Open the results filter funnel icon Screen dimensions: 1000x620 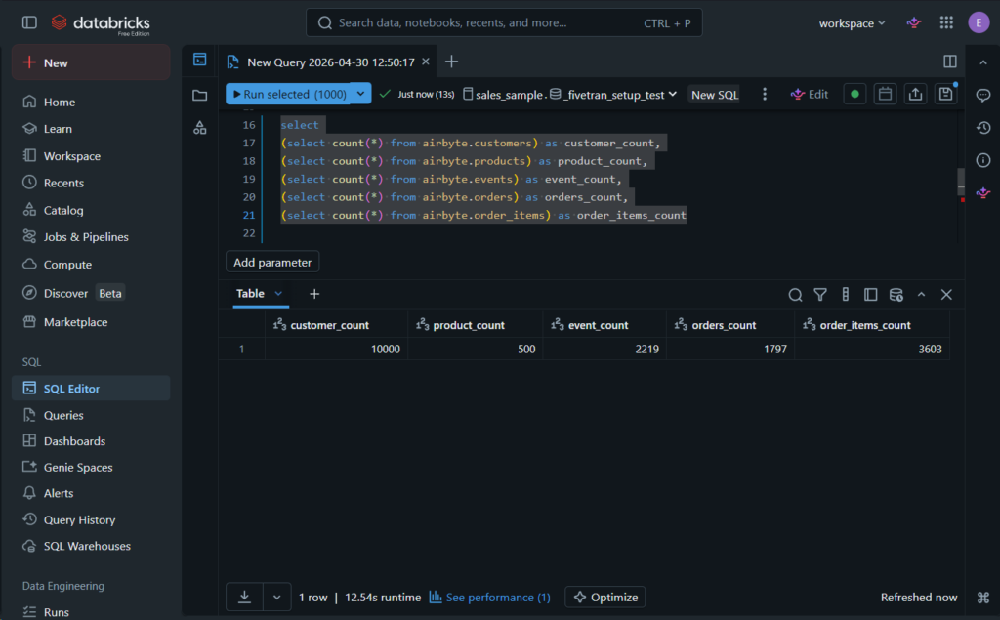(x=820, y=294)
